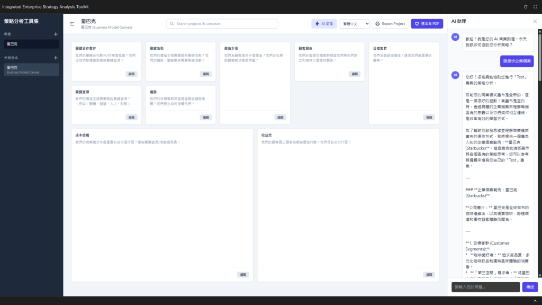542x305 pixels.
Task: Edit the 關鍵合作夥伴 card
Action: coord(131,74)
